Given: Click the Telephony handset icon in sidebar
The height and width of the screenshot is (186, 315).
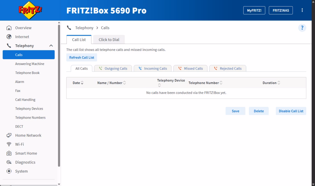Looking at the screenshot, I should coord(9,46).
